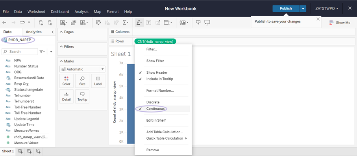Click the Search fields input
This screenshot has height=156, width=357.
20,52
